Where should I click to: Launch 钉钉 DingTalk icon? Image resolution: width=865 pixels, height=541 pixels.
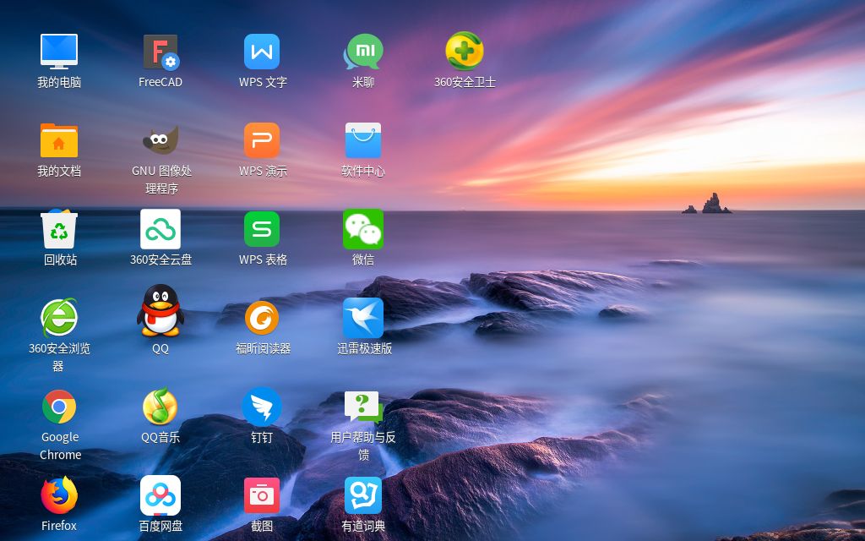pyautogui.click(x=262, y=407)
